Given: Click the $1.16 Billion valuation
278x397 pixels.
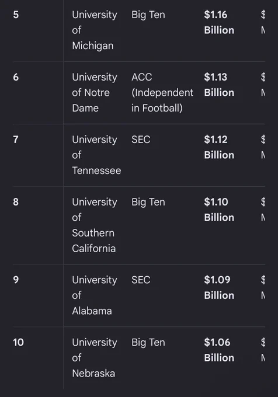Looking at the screenshot, I should pyautogui.click(x=219, y=22).
